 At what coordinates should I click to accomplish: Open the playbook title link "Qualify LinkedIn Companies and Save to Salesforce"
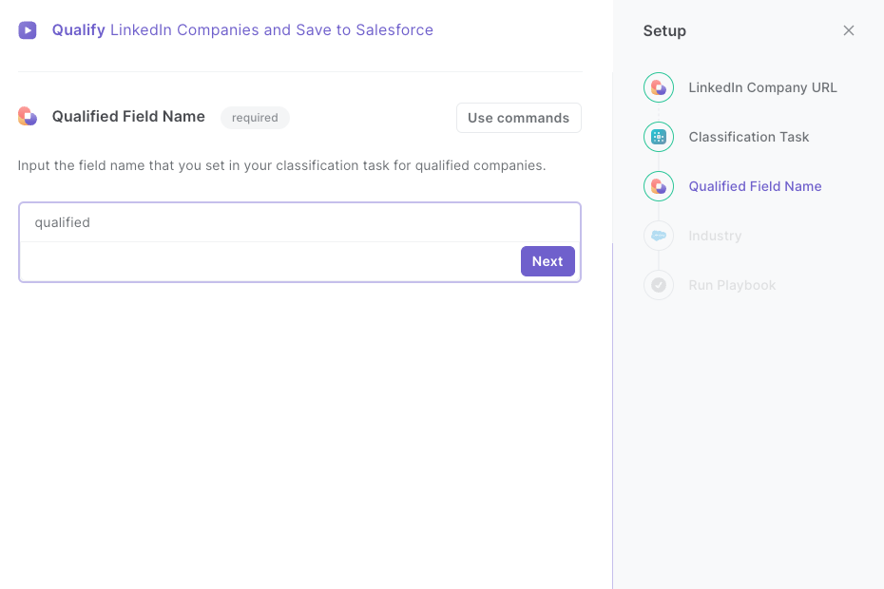[242, 29]
